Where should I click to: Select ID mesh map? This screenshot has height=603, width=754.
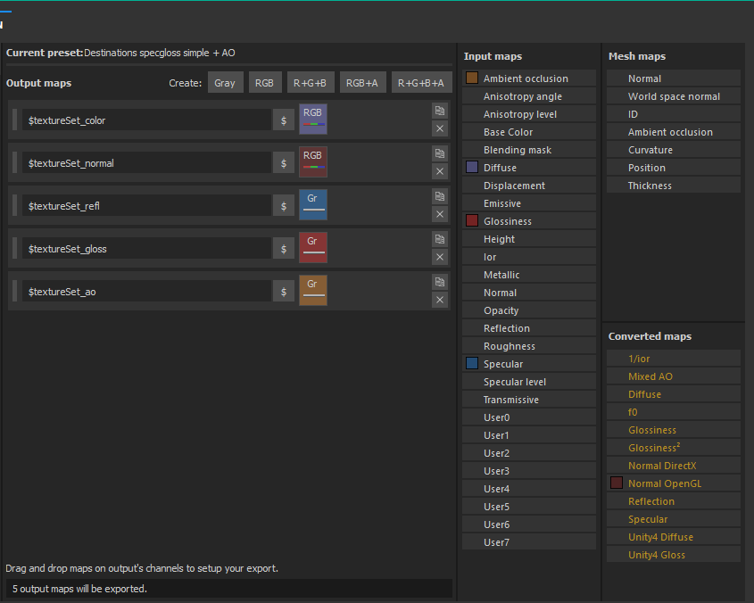tap(673, 113)
